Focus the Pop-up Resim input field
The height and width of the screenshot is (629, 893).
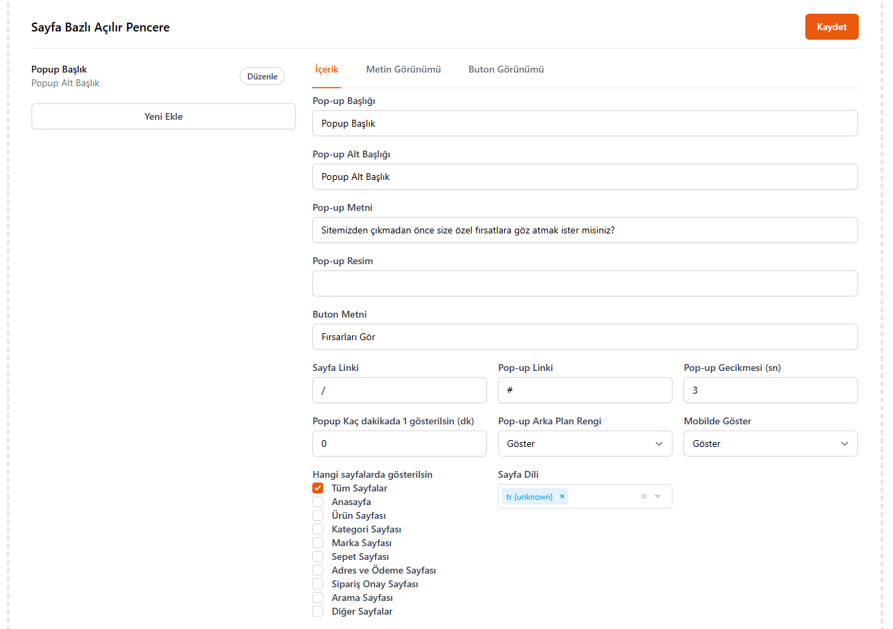[x=584, y=283]
